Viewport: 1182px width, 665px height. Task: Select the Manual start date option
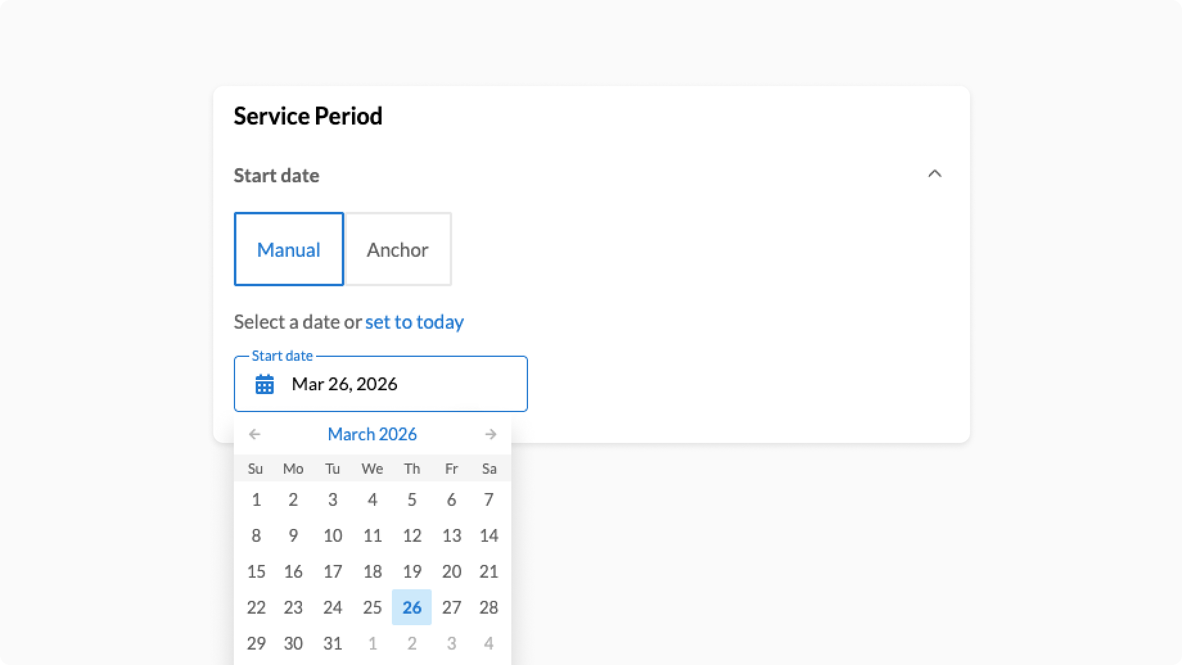click(288, 249)
